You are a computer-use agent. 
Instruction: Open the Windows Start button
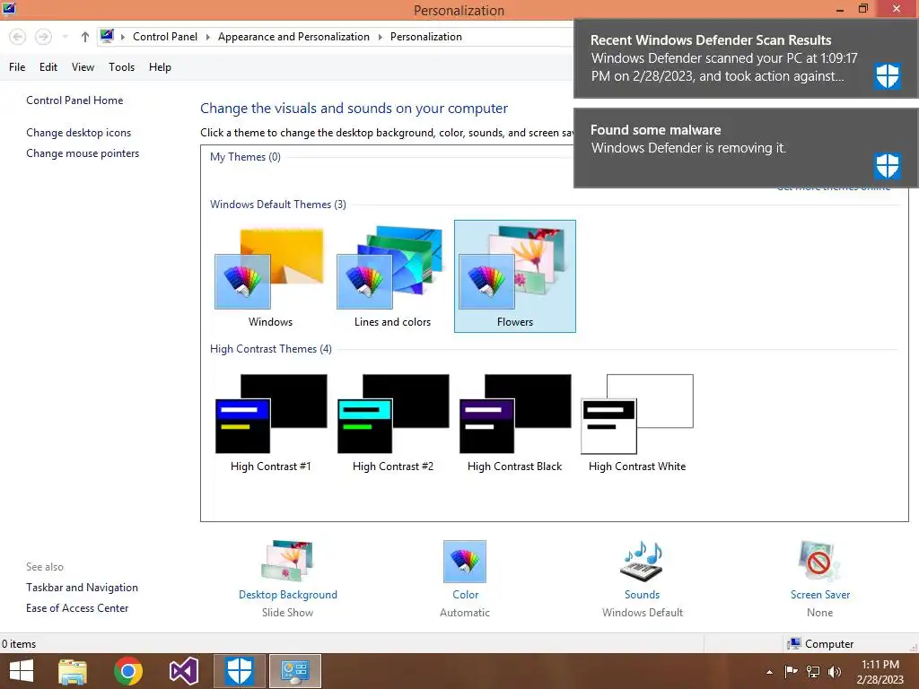(22, 671)
